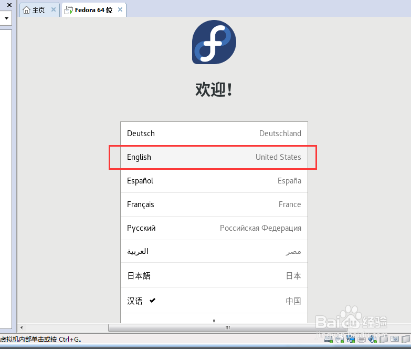Select English United States language
Screen dimensions: 411x349
(214, 157)
